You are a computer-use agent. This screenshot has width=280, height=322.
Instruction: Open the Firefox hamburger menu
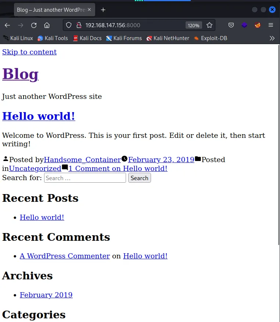coord(271,25)
